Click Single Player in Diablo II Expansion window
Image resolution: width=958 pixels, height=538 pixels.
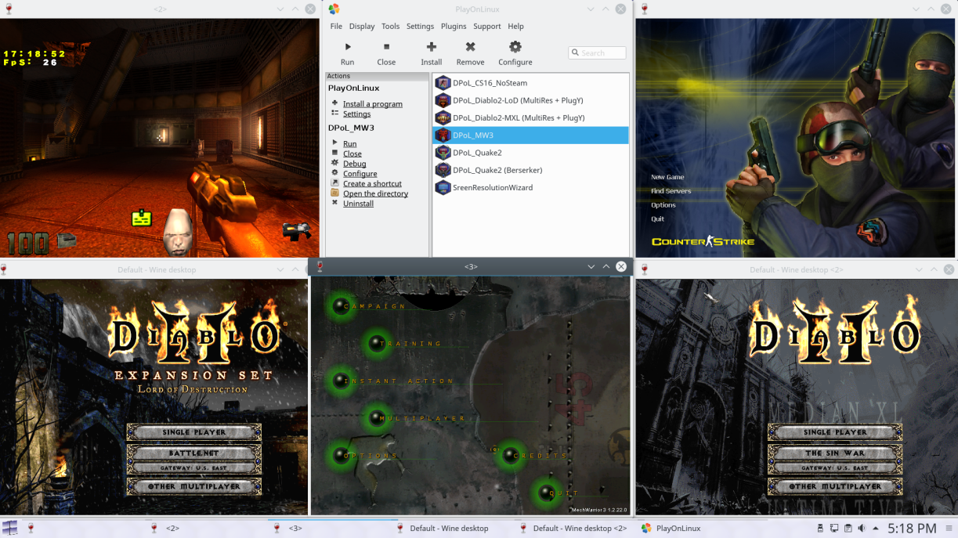(194, 432)
